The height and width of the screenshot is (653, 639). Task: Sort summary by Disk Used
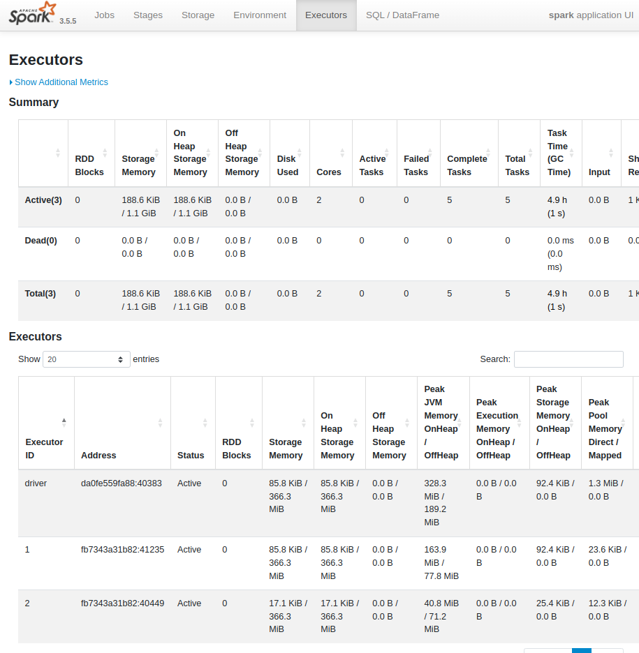click(290, 153)
